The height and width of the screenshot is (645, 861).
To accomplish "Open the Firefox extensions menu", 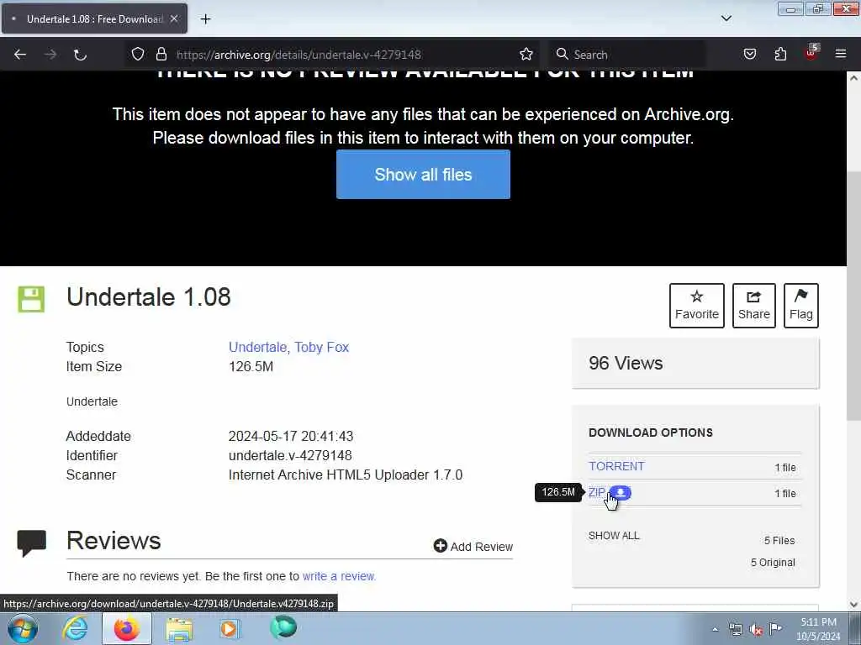I will coord(780,55).
